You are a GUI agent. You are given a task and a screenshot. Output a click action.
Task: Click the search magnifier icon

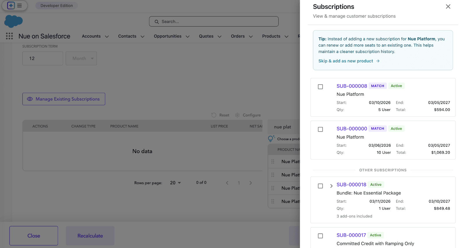[x=157, y=22]
